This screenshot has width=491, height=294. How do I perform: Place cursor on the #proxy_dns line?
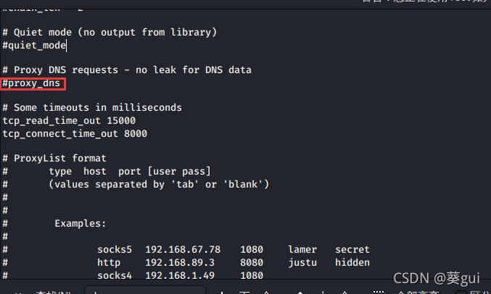point(31,83)
